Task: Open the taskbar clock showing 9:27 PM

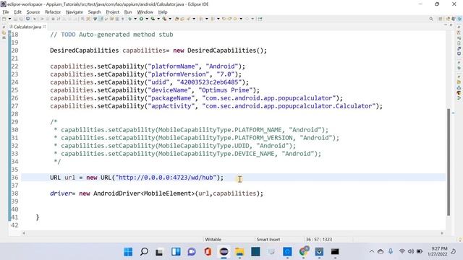Action: (x=438, y=251)
